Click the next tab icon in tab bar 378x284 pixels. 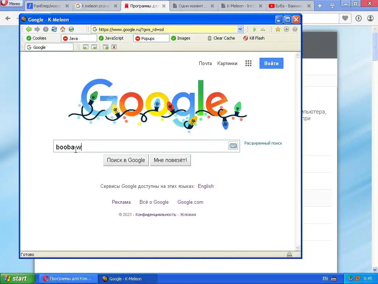pos(94,47)
